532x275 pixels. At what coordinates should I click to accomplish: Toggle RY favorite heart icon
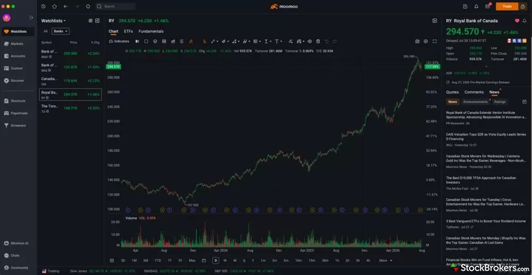click(517, 21)
